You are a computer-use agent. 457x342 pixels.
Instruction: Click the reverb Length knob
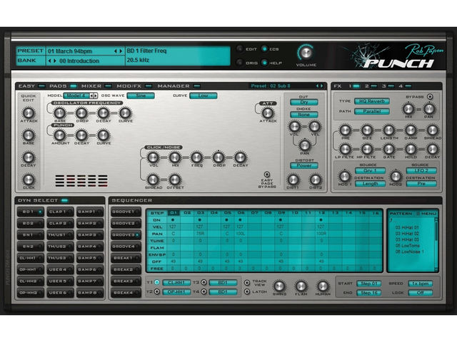click(x=388, y=130)
